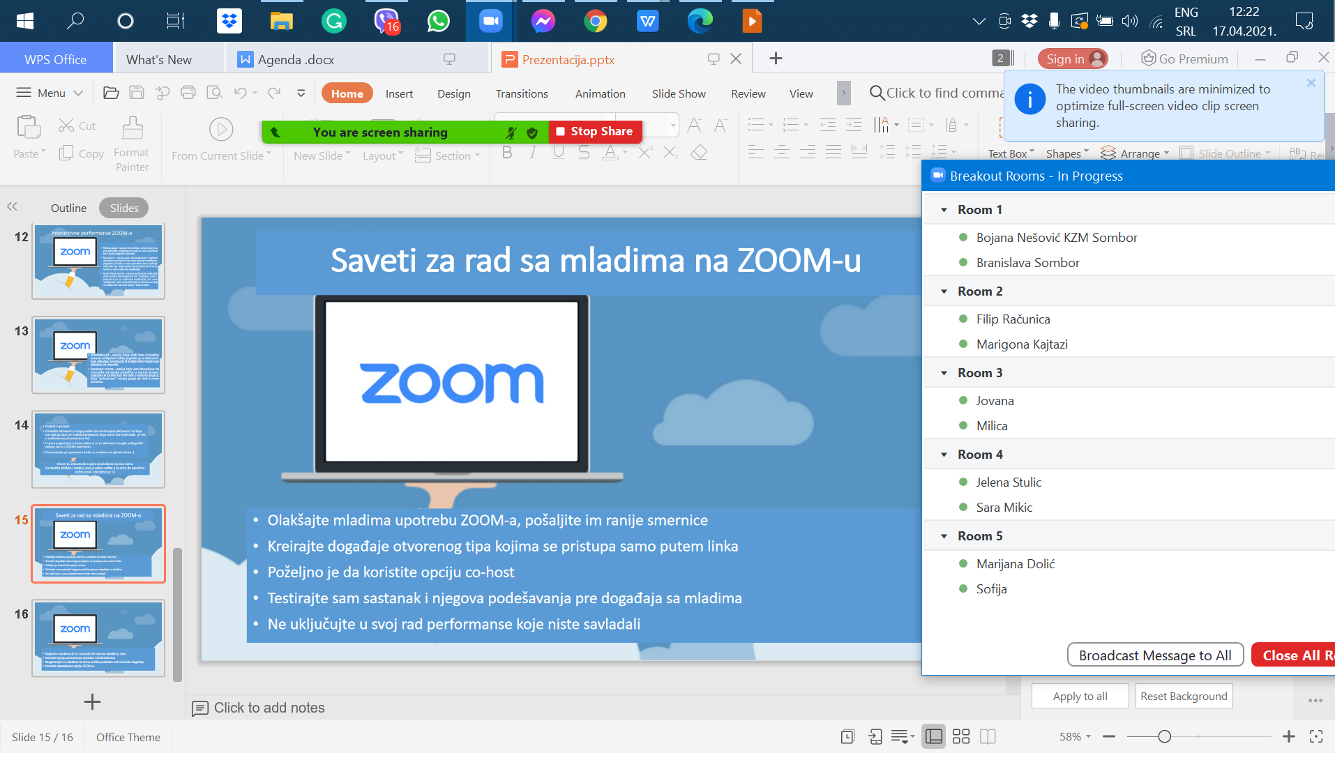Click the notes field to add notes

269,708
